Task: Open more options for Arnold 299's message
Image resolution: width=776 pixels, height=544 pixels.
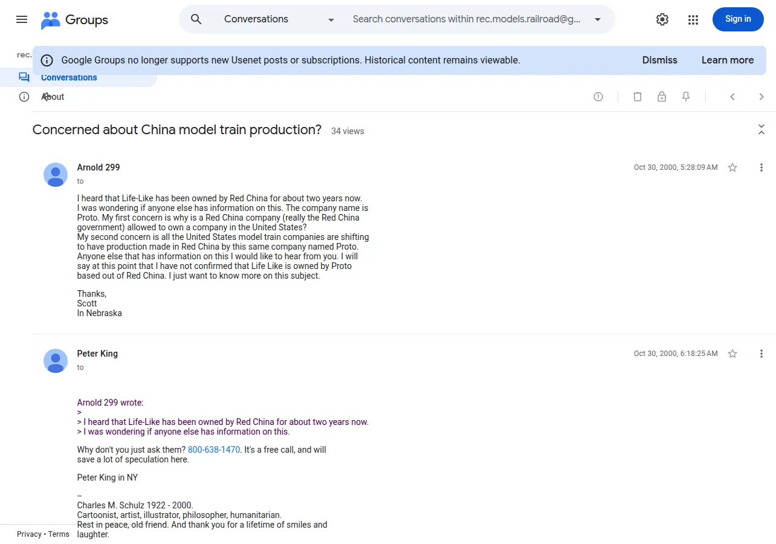Action: [x=761, y=167]
